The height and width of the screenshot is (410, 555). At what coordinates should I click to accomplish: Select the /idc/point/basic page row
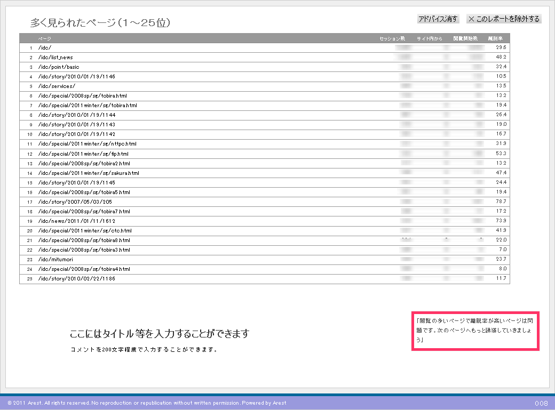[x=59, y=67]
